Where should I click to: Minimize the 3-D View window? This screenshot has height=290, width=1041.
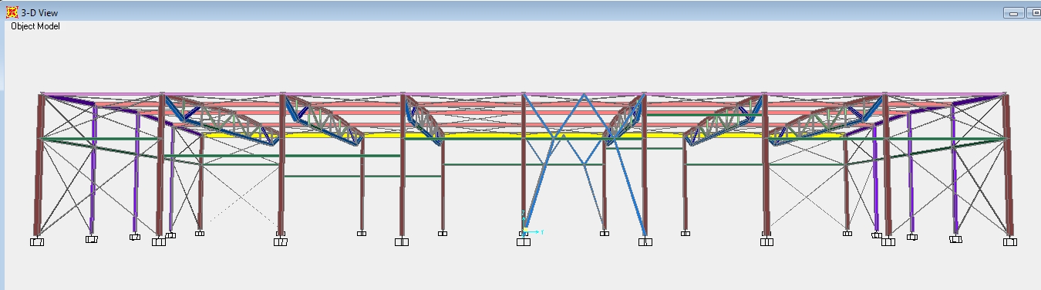(1014, 13)
